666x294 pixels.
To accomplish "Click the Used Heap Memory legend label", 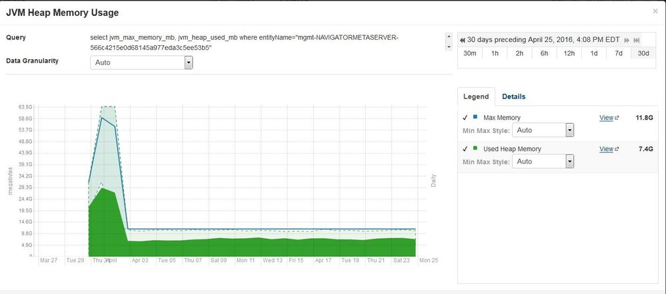I will coord(512,149).
